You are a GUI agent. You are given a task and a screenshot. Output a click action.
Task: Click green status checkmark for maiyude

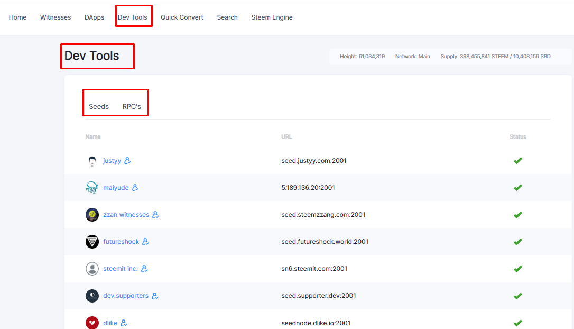point(517,188)
